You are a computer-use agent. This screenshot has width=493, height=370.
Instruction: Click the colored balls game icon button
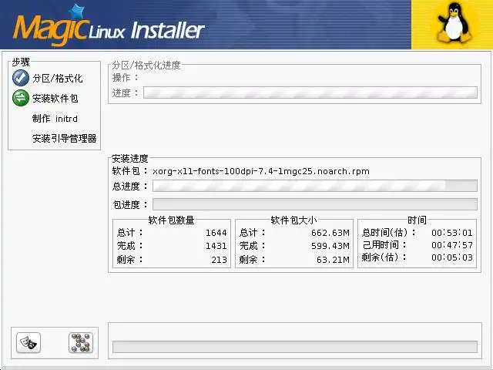click(81, 342)
